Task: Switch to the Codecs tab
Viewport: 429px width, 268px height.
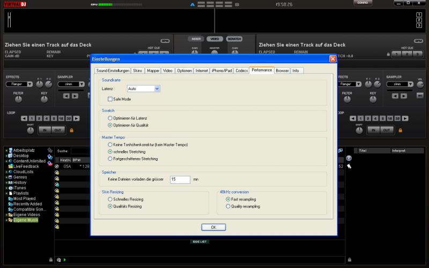Action: pyautogui.click(x=242, y=71)
